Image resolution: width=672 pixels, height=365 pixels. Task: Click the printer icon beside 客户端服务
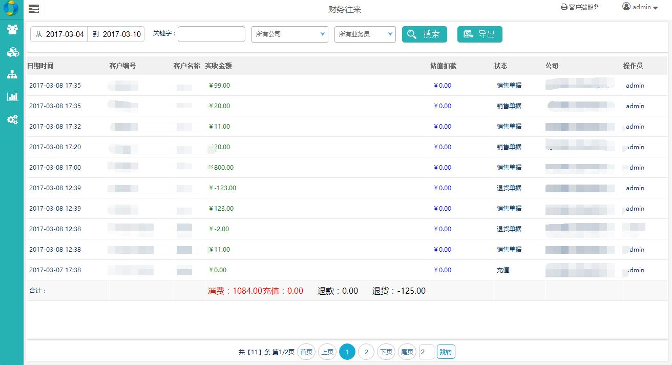[x=564, y=7]
